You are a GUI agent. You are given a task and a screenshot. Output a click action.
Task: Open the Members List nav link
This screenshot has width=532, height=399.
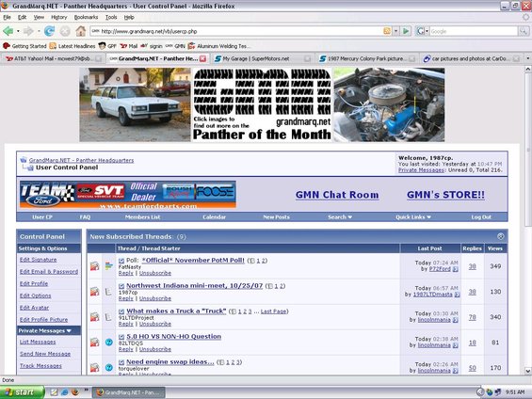(142, 217)
